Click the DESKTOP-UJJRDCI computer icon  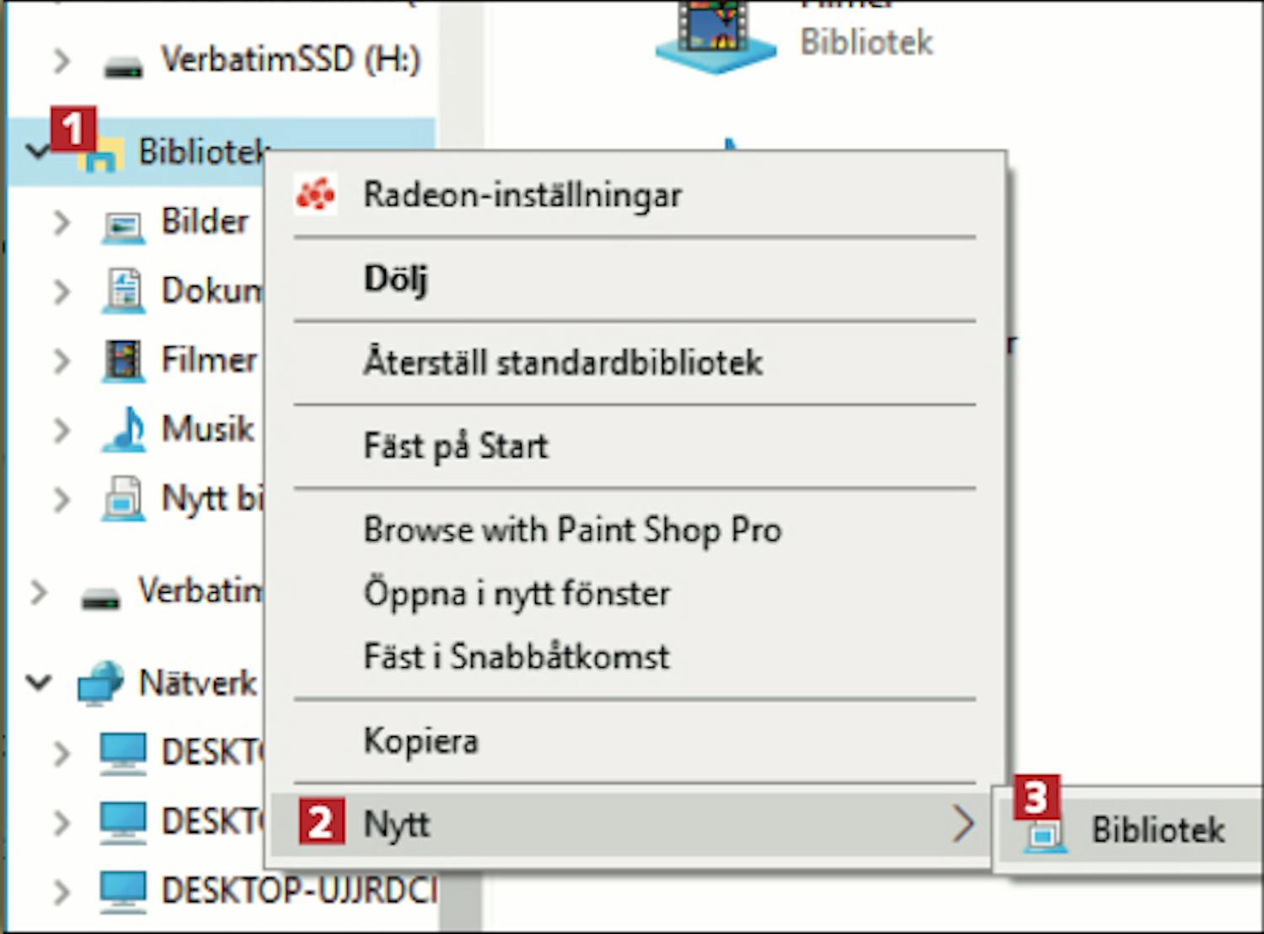pos(123,890)
